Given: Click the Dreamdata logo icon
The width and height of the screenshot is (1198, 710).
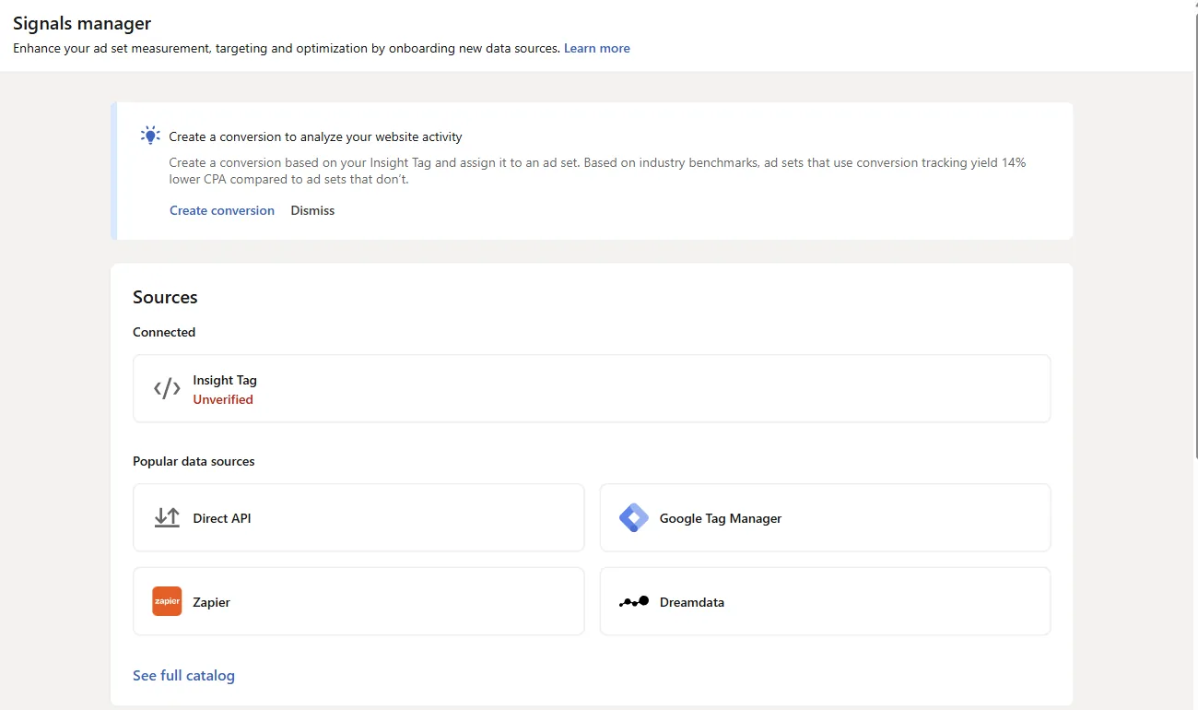Looking at the screenshot, I should pyautogui.click(x=634, y=601).
